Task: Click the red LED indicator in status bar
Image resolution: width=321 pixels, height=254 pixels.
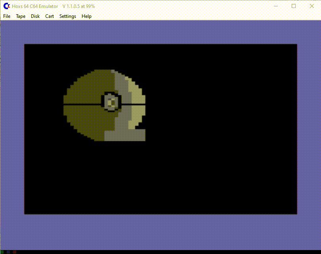Action: point(14,252)
